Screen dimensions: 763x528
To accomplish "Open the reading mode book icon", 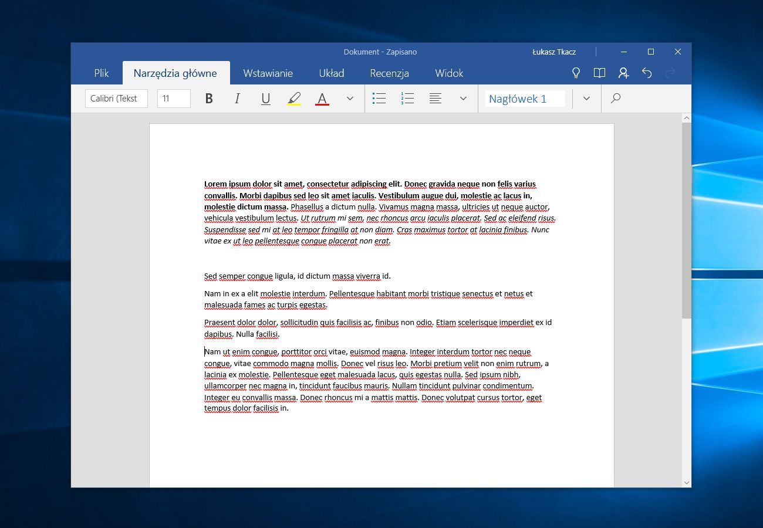I will 599,73.
